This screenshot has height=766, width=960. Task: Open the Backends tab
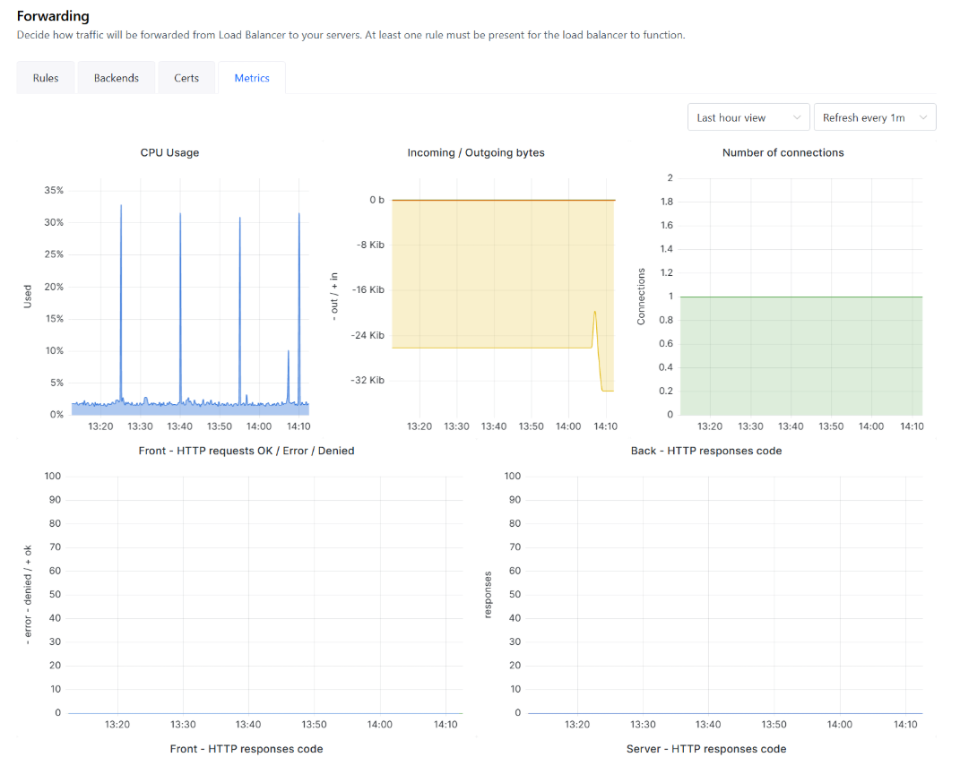(117, 78)
